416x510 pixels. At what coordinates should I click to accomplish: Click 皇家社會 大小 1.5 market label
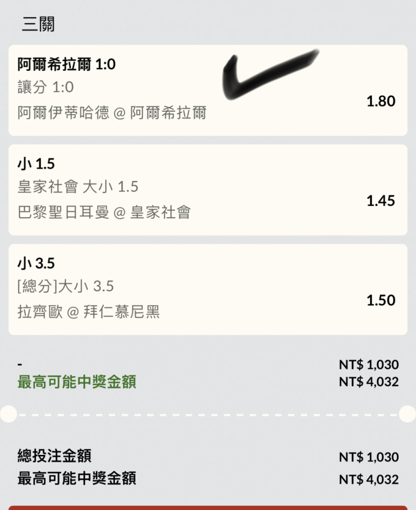(77, 187)
